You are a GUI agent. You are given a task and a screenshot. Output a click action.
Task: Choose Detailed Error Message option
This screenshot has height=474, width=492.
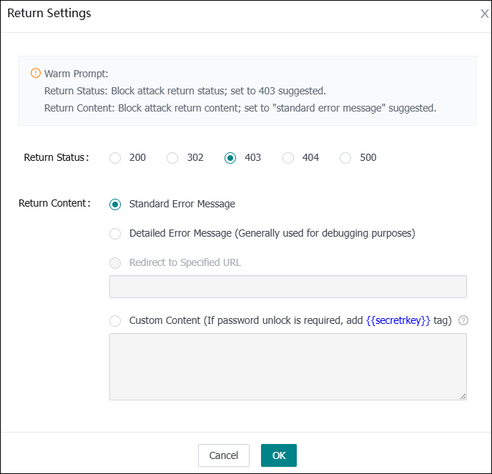point(115,233)
